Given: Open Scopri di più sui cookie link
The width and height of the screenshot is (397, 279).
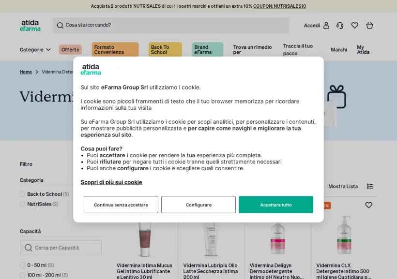Looking at the screenshot, I should click(111, 182).
